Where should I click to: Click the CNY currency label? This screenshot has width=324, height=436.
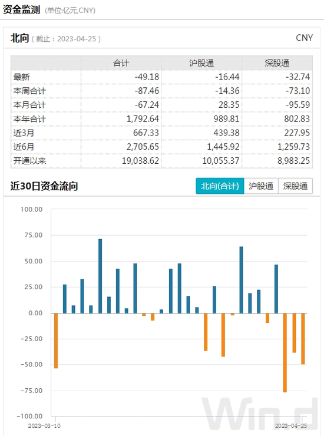304,38
